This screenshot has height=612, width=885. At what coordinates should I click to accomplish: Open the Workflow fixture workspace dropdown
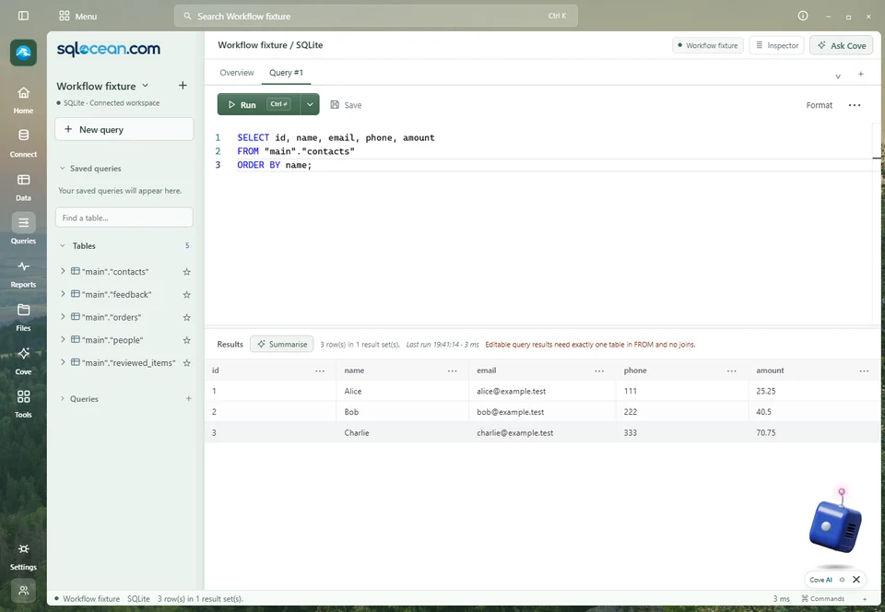[x=102, y=86]
